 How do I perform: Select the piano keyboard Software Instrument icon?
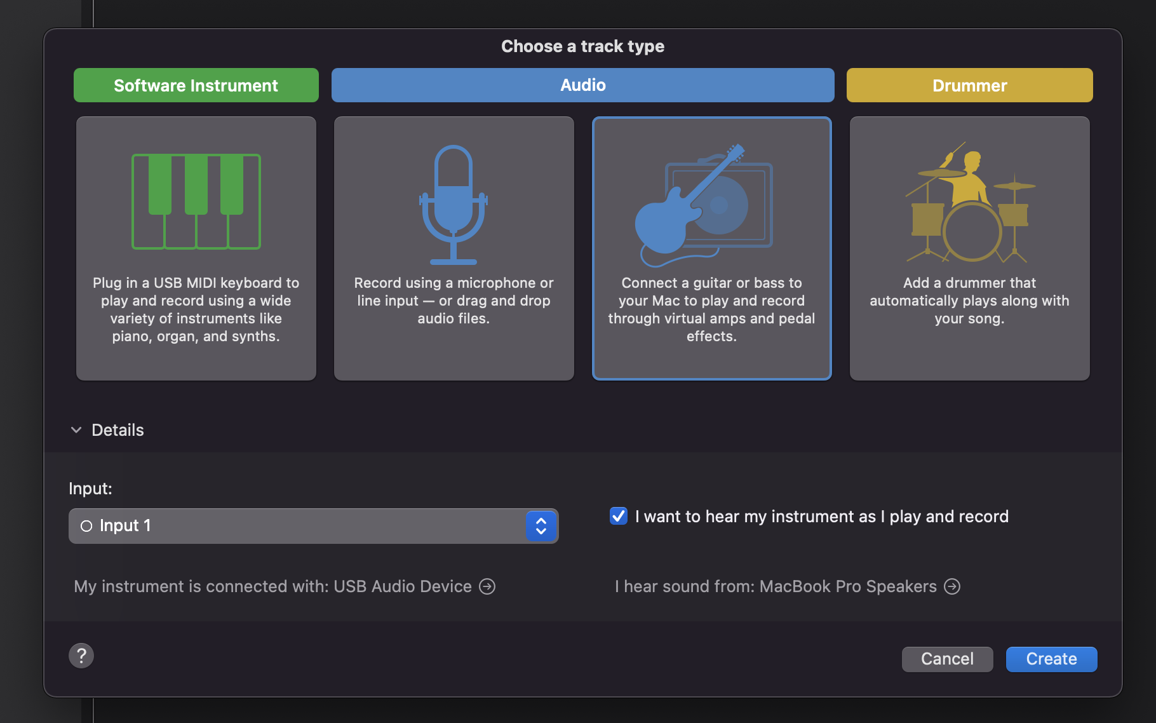point(196,201)
